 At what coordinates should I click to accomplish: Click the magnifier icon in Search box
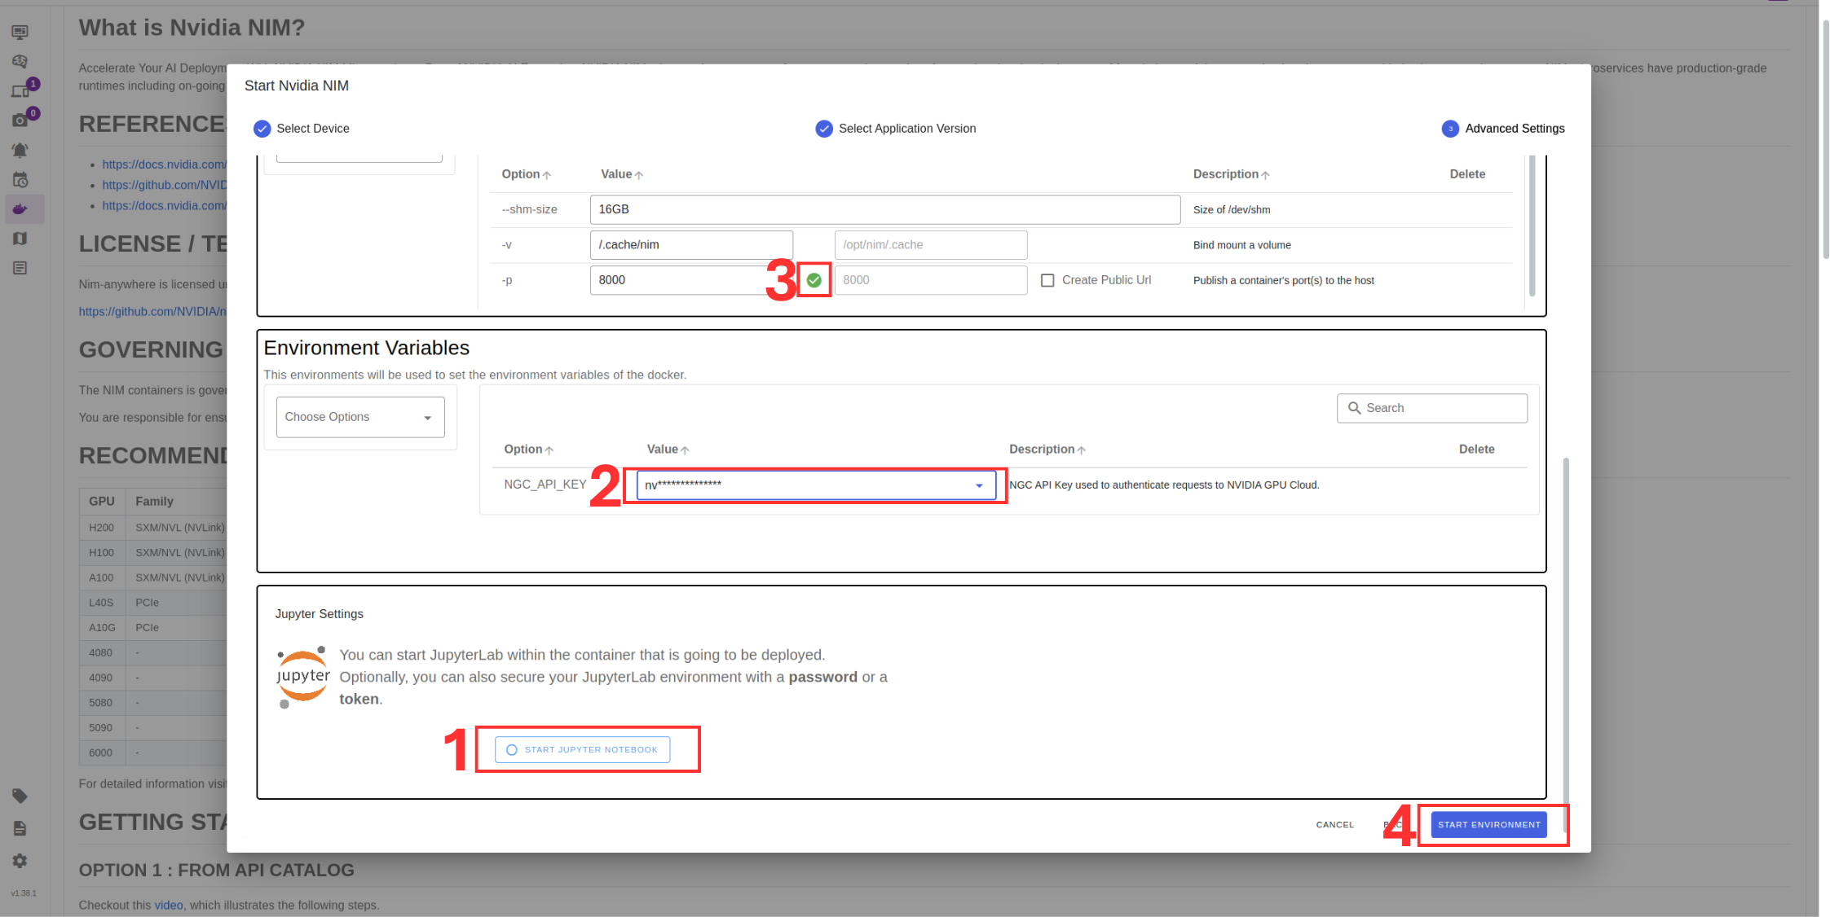point(1354,408)
